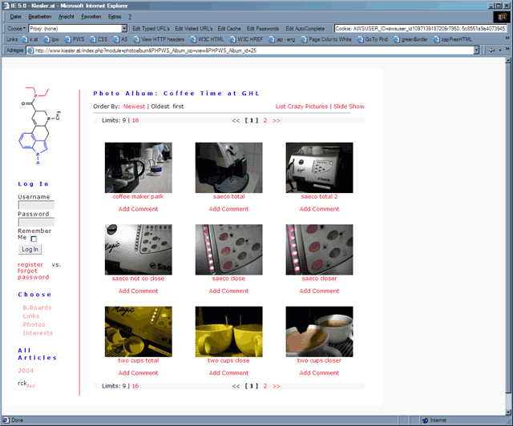Image resolution: width=513 pixels, height=426 pixels.
Task: Expand the address bar URL dropdown
Action: [476, 50]
